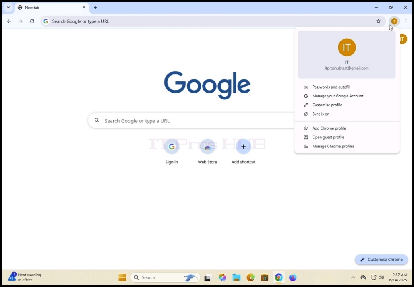Open Chrome's three-dot menu

(x=406, y=21)
